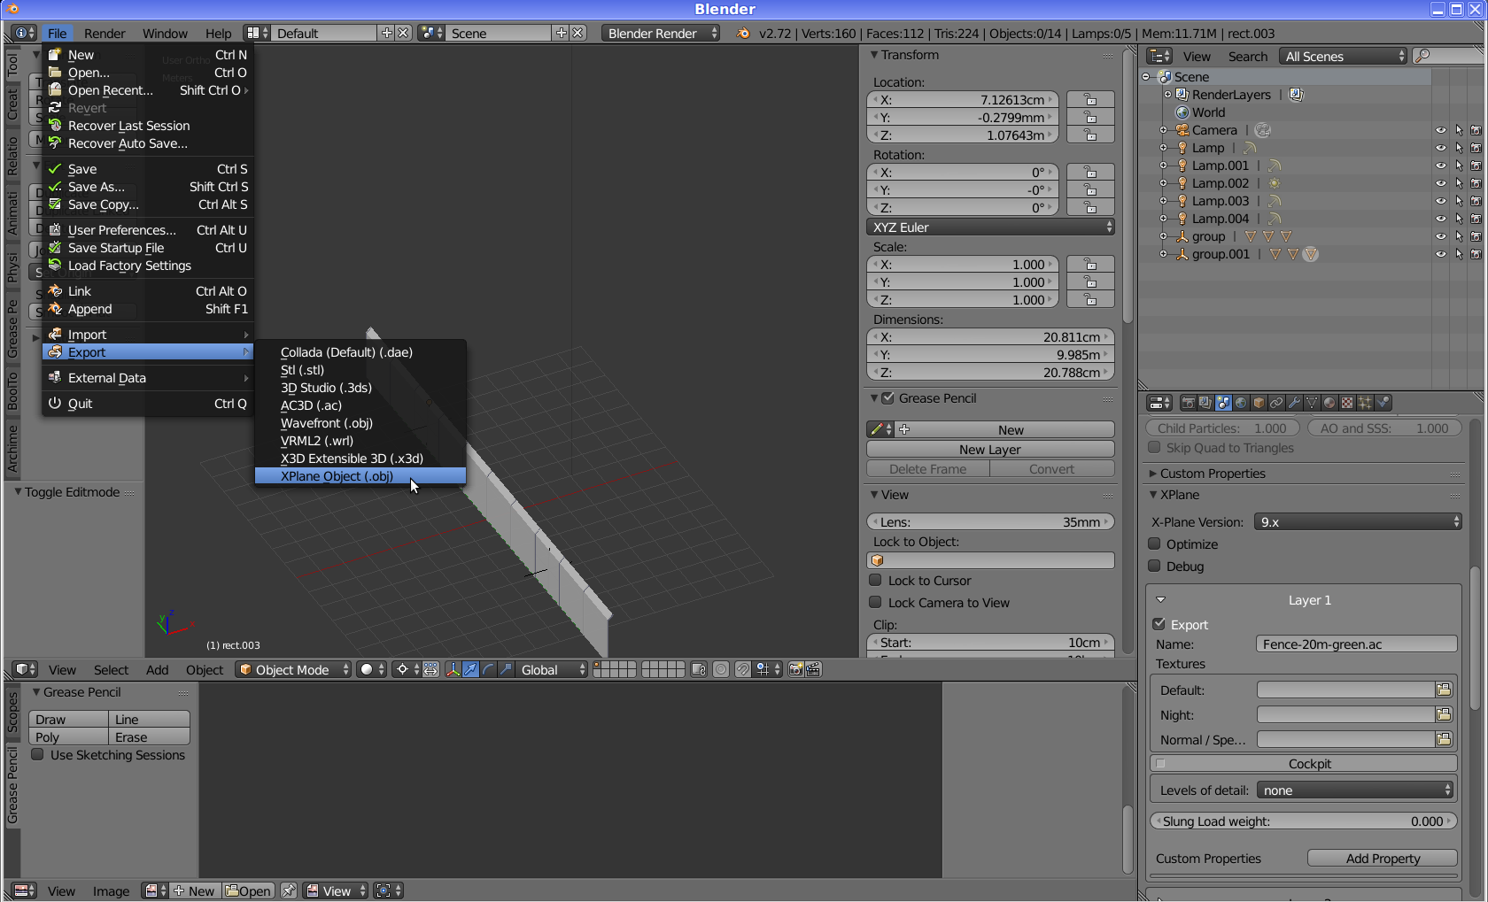The image size is (1488, 902).
Task: Open the Texture checkerboard properties tab
Action: pos(1347,403)
